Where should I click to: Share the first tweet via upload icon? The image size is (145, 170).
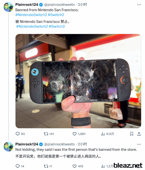point(139,134)
